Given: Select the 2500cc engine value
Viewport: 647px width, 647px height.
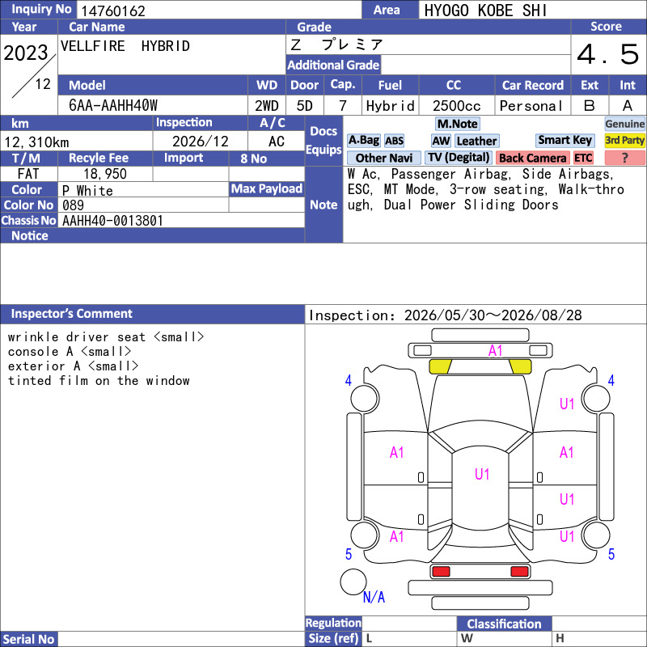Looking at the screenshot, I should 457,106.
